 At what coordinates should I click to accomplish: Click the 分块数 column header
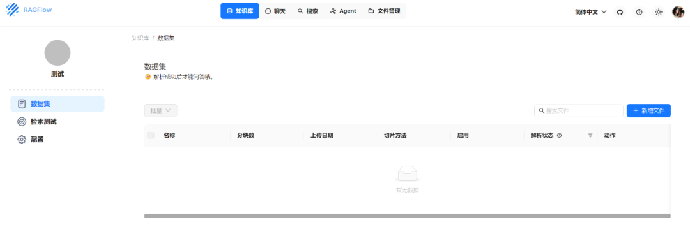click(x=245, y=135)
